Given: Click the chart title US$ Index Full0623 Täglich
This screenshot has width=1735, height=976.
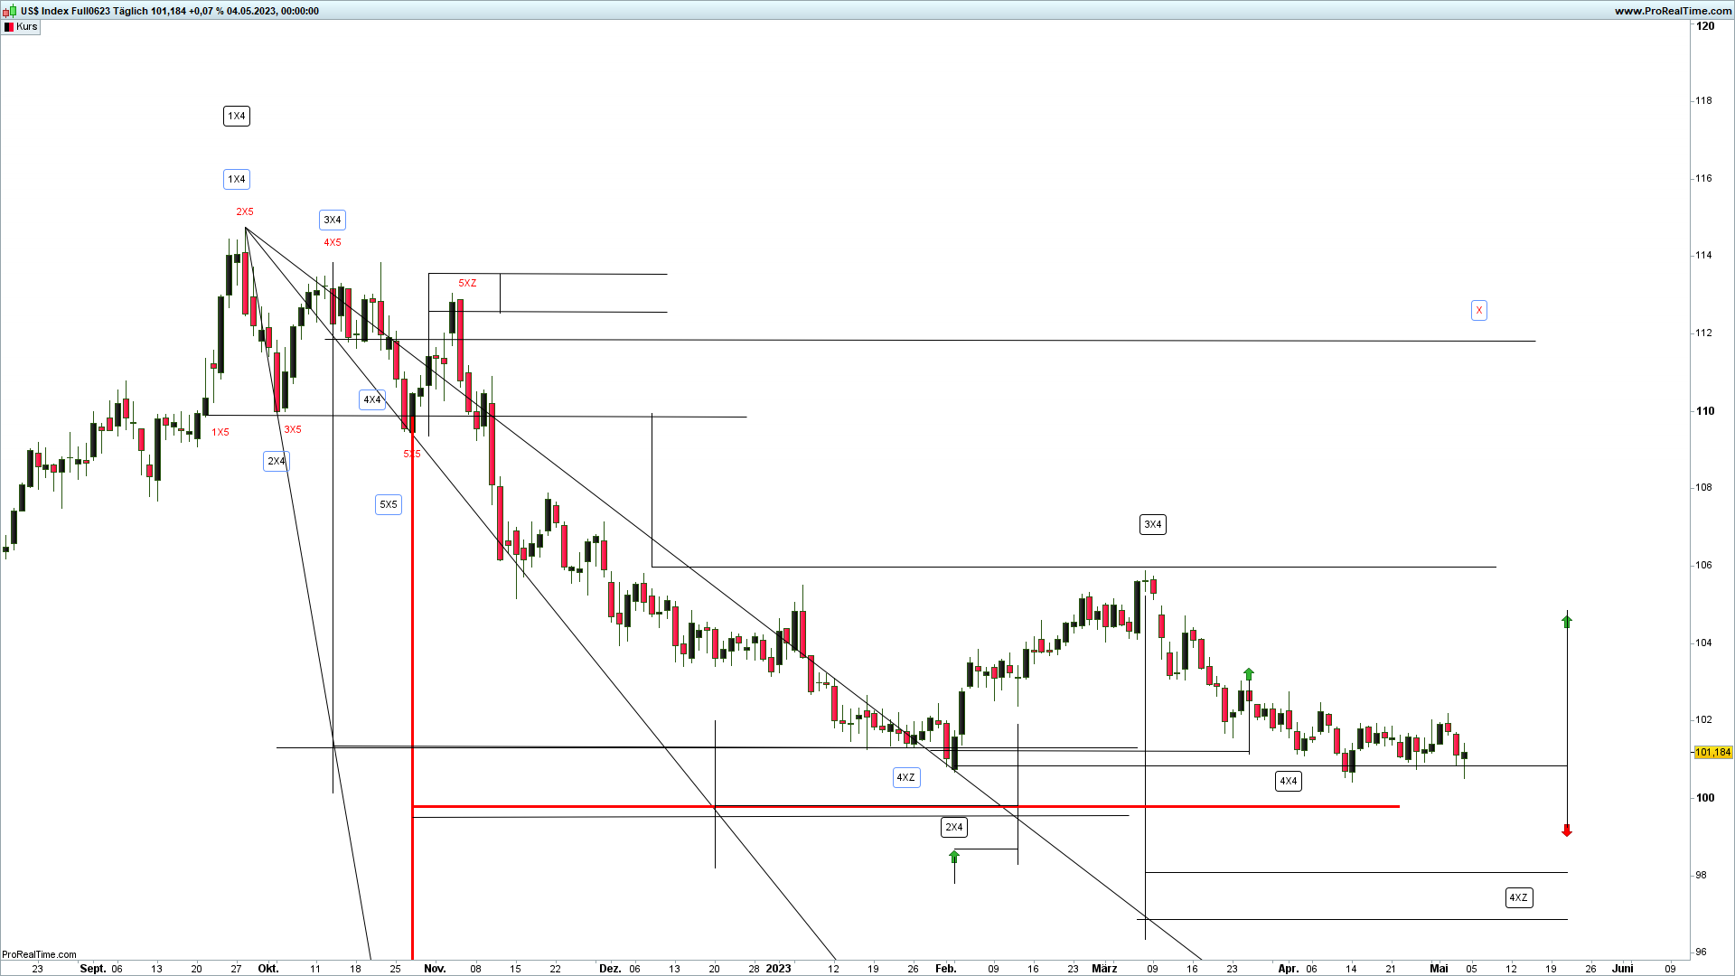Looking at the screenshot, I should click(x=85, y=11).
